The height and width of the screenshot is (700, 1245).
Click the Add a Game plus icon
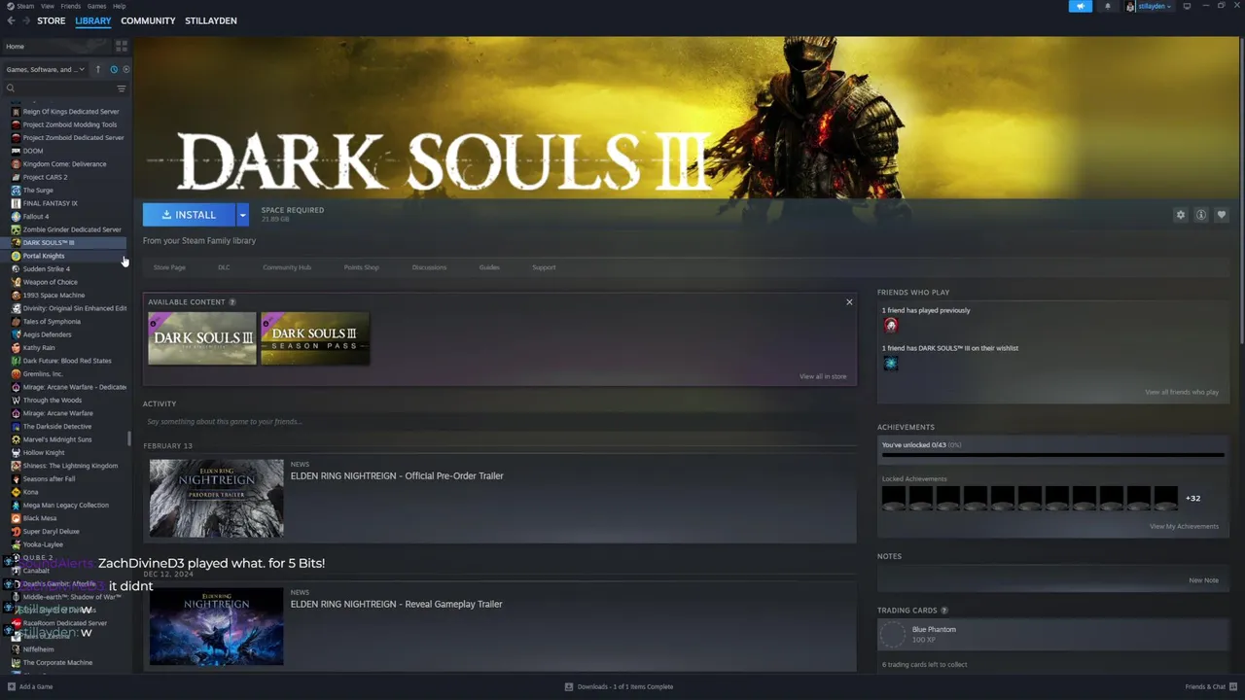(x=11, y=686)
